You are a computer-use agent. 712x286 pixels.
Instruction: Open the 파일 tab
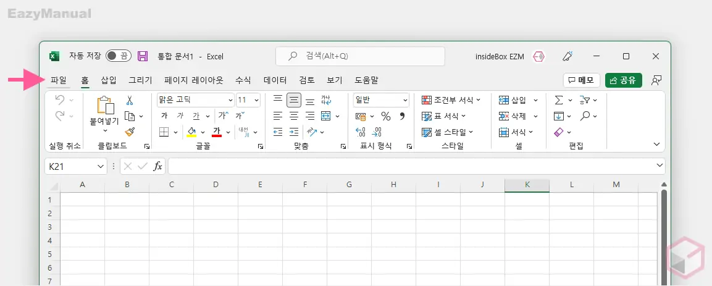(x=59, y=80)
